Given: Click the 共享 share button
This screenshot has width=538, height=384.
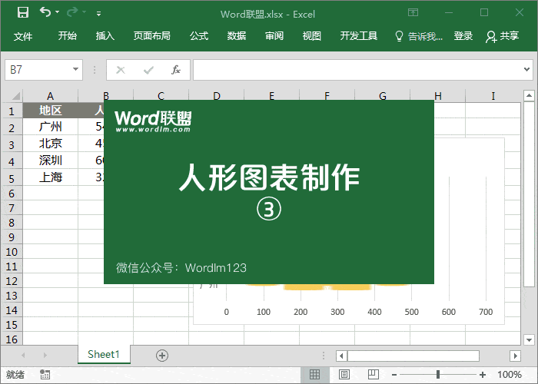Looking at the screenshot, I should click(502, 36).
